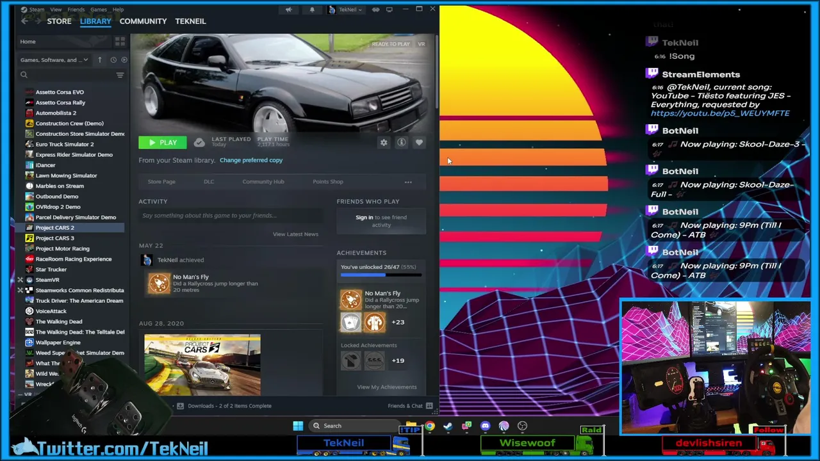Select Euro Truck Simulator 2 in library

65,144
